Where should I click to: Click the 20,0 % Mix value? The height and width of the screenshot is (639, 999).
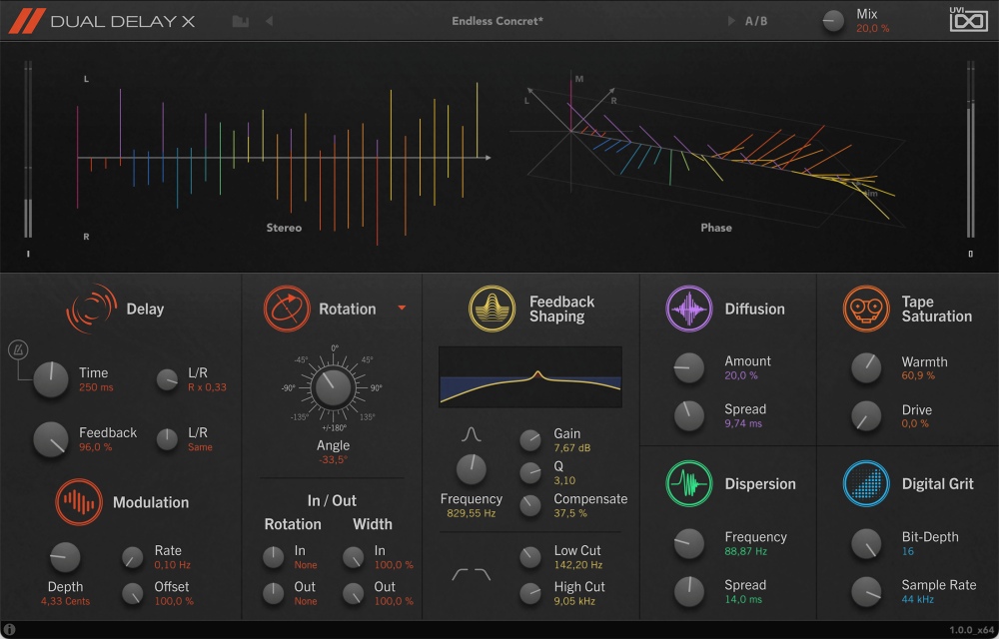click(873, 29)
